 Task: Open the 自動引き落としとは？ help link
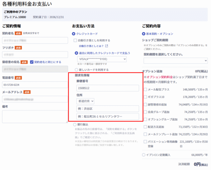91,46
